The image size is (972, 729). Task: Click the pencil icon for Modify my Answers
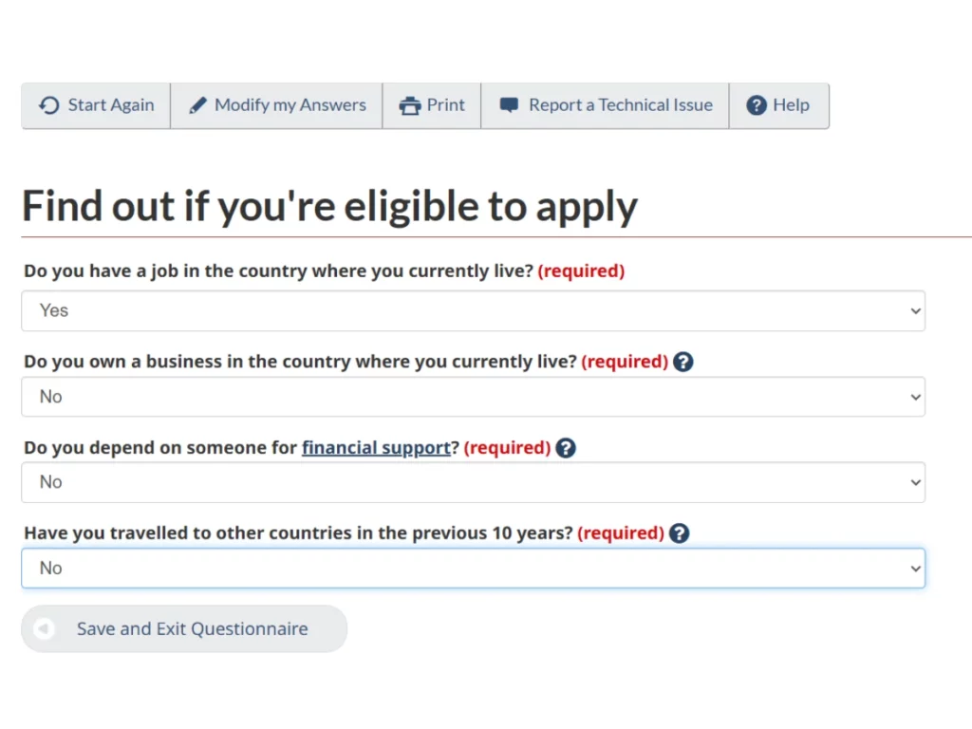[197, 105]
